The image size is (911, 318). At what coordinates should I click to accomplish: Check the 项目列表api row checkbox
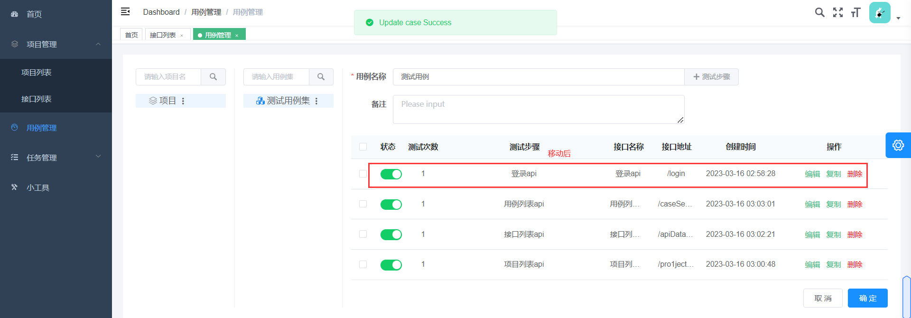coord(363,264)
